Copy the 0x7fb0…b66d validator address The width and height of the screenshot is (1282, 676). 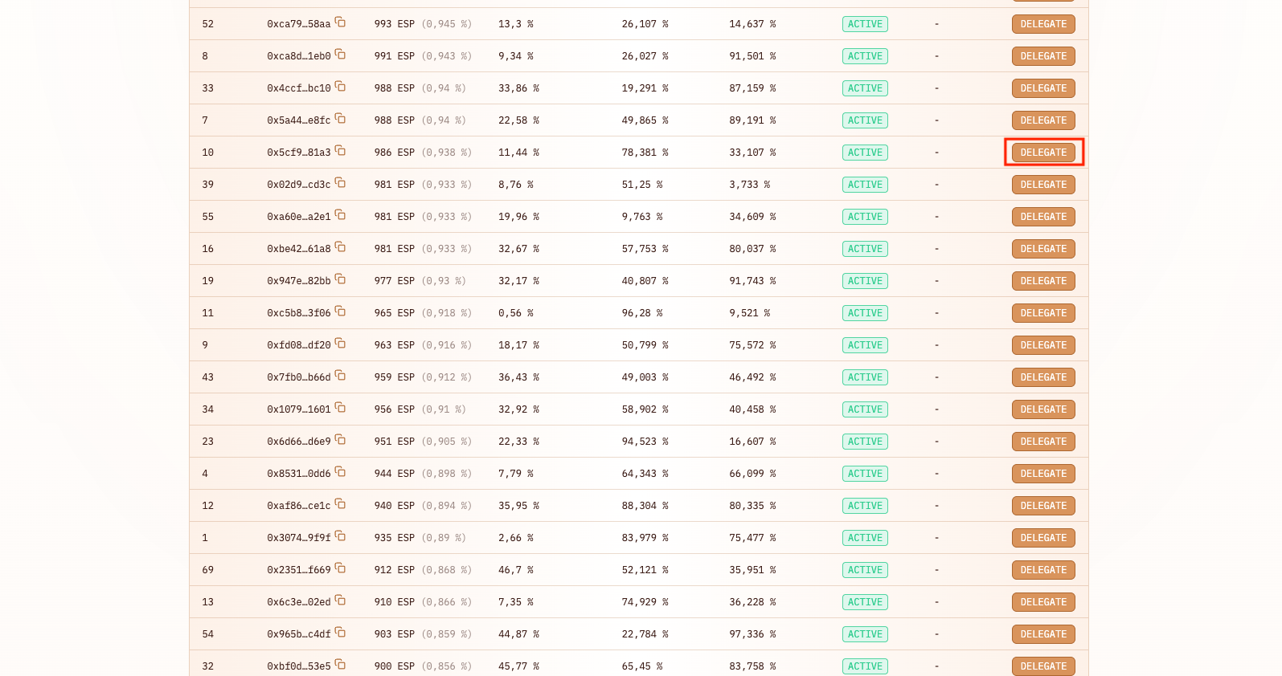[x=340, y=376]
